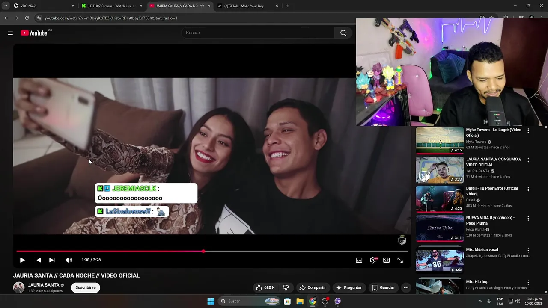Image resolution: width=548 pixels, height=308 pixels.
Task: Open the 8:21 p. m. clock and date
Action: pos(535,301)
